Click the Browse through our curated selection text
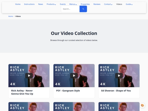 (74, 40)
